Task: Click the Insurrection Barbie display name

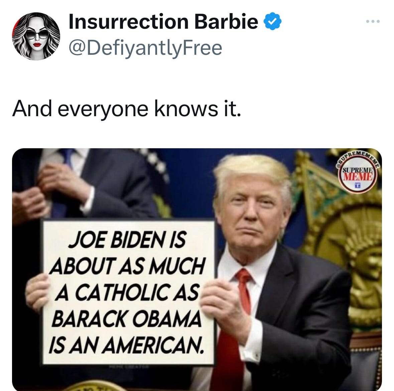Action: [x=163, y=22]
